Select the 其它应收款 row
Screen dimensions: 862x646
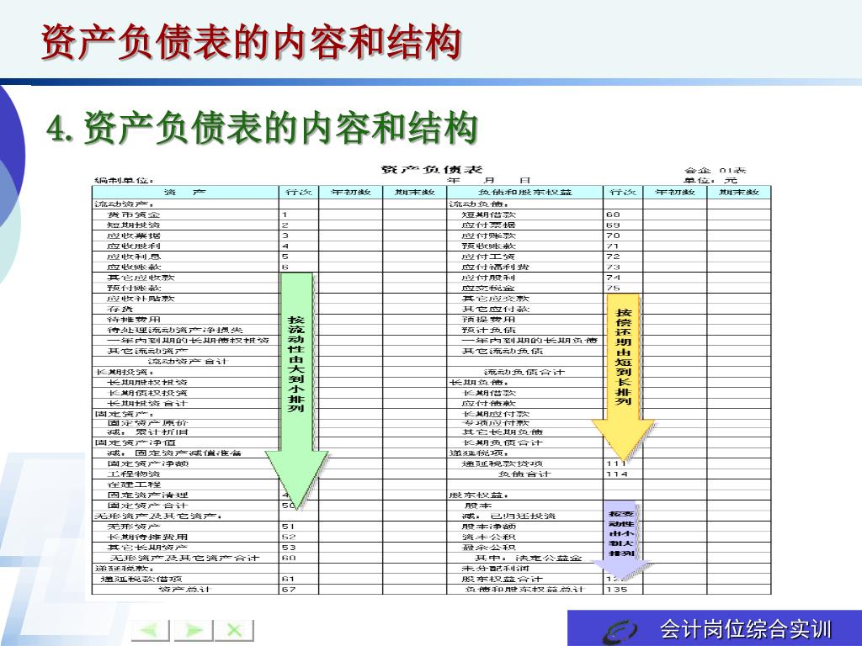point(141,278)
